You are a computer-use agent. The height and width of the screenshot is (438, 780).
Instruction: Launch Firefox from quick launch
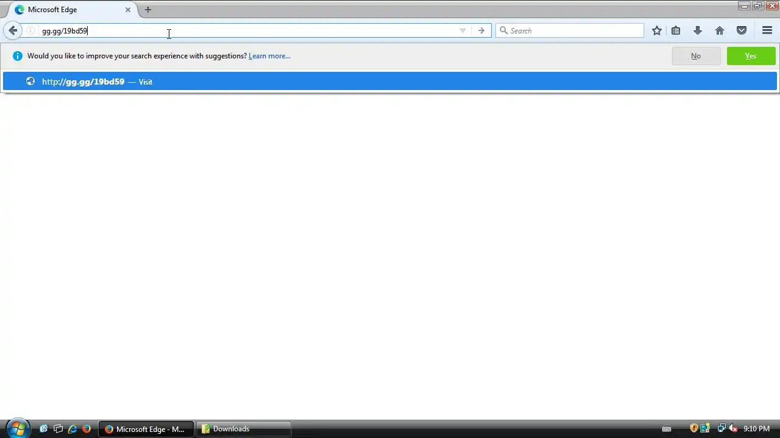click(x=87, y=429)
